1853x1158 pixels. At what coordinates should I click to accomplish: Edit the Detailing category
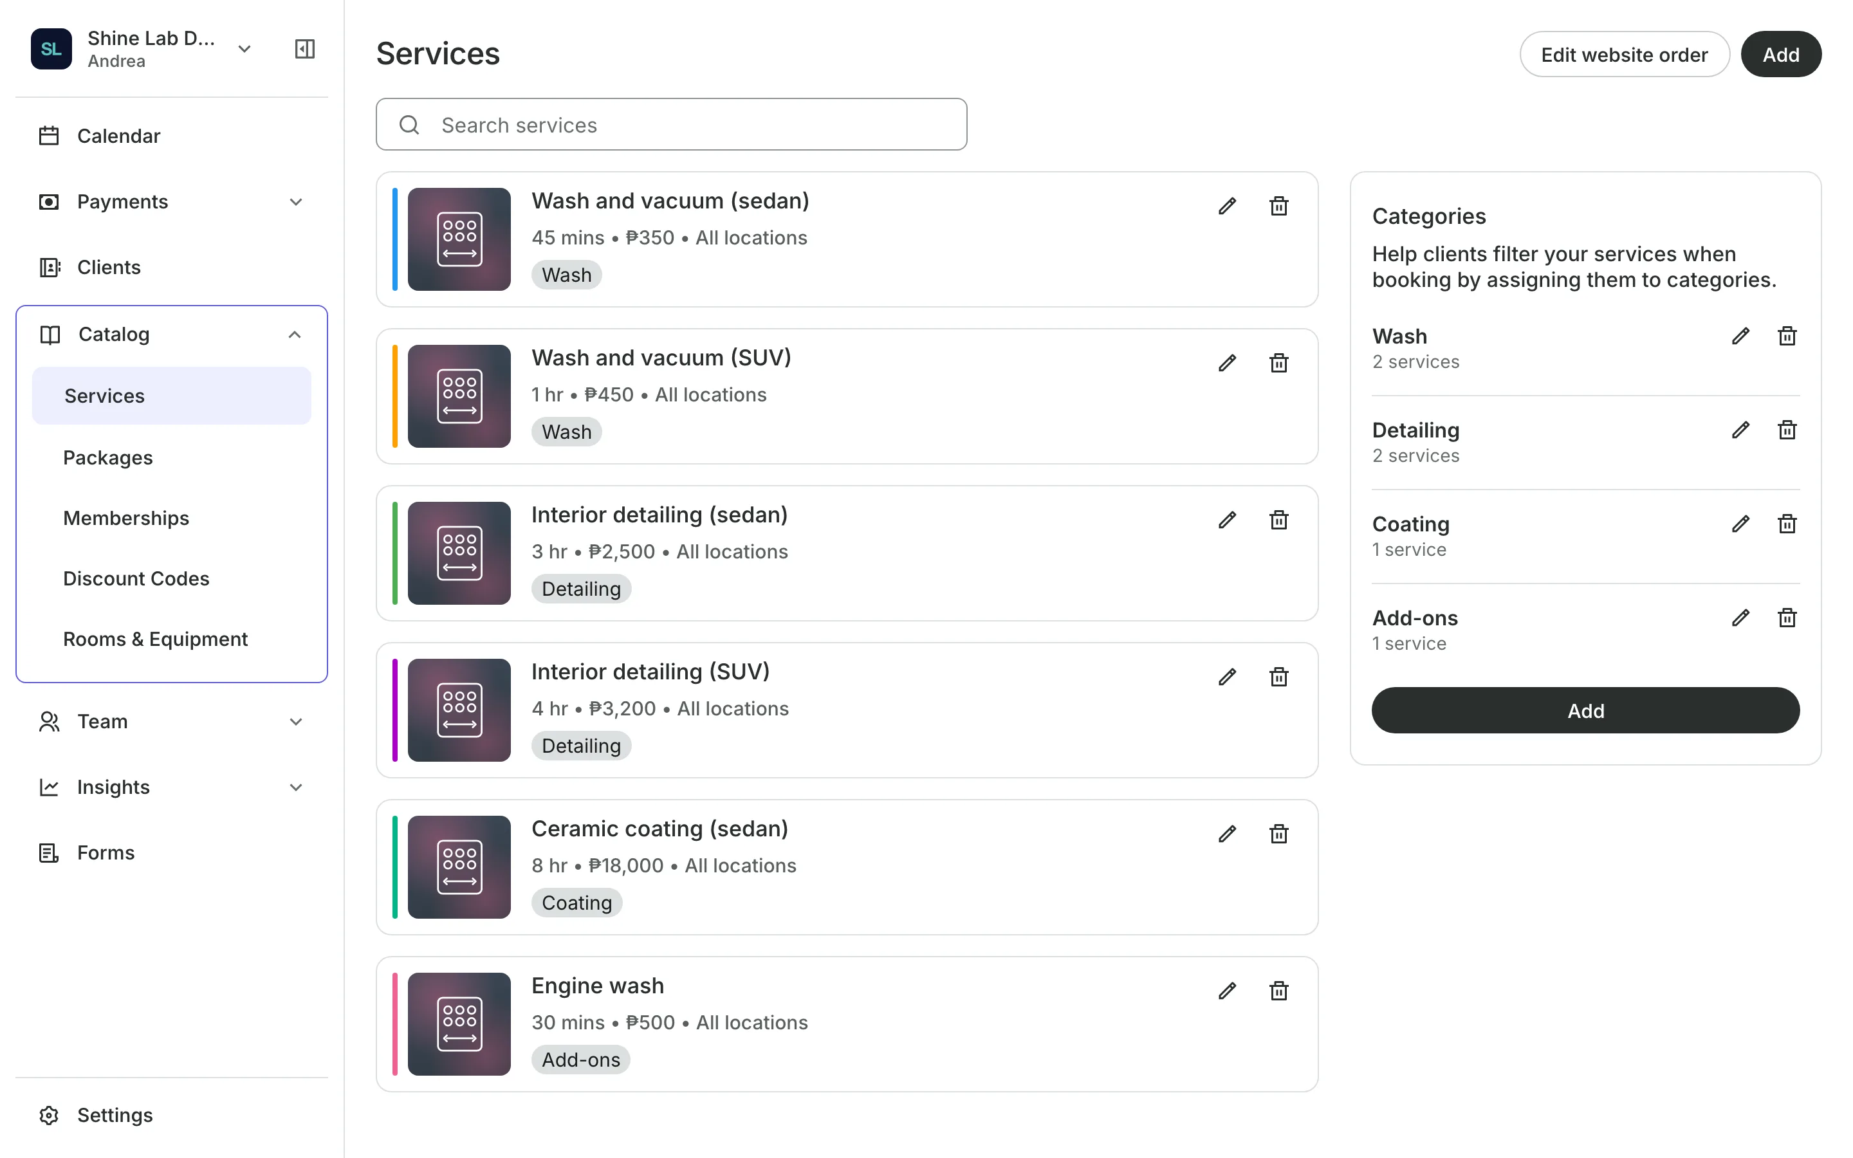1740,430
